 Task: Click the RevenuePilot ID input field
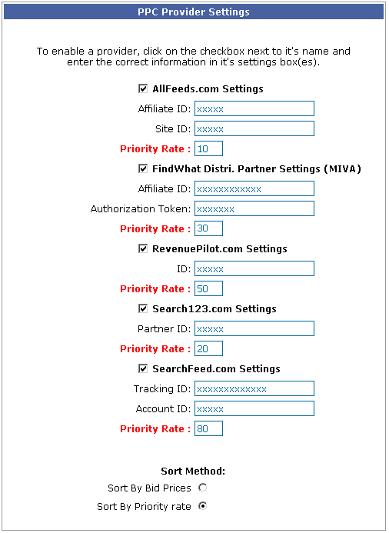254,268
